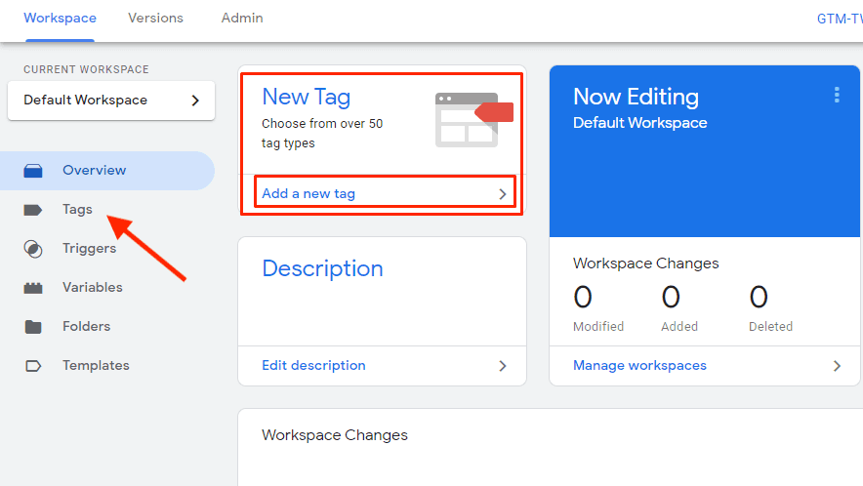The height and width of the screenshot is (486, 863).
Task: Open the Admin tab
Action: click(242, 19)
